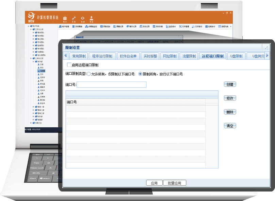Open 聊天记录 in the toolbar
This screenshot has height=201, width=275.
(131, 26)
